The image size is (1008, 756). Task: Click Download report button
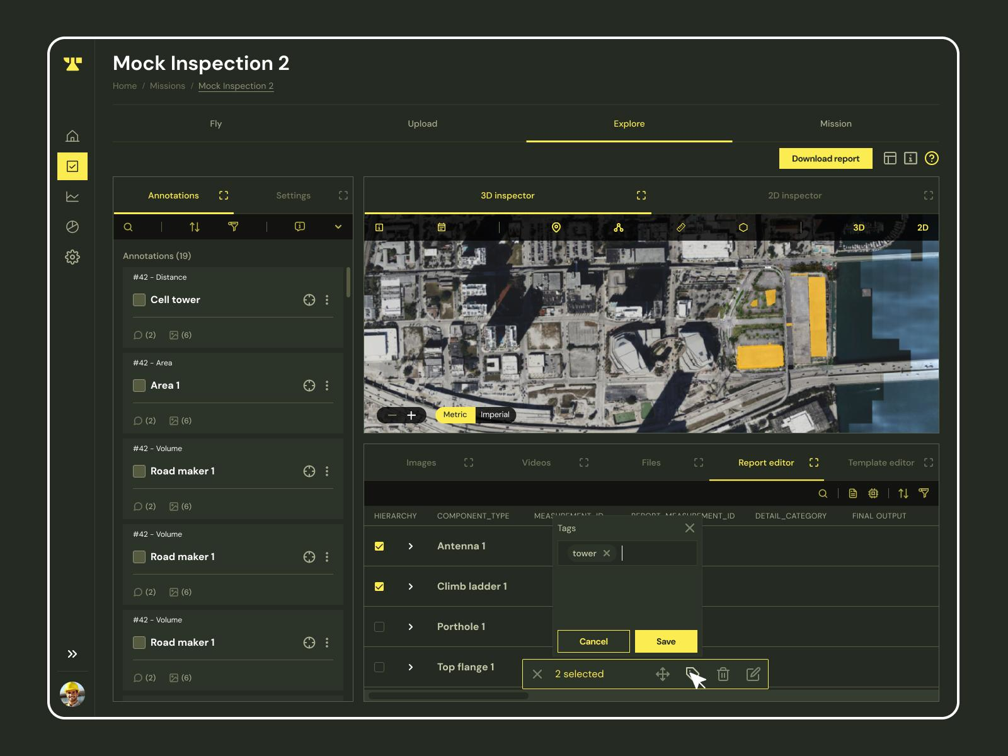tap(826, 159)
